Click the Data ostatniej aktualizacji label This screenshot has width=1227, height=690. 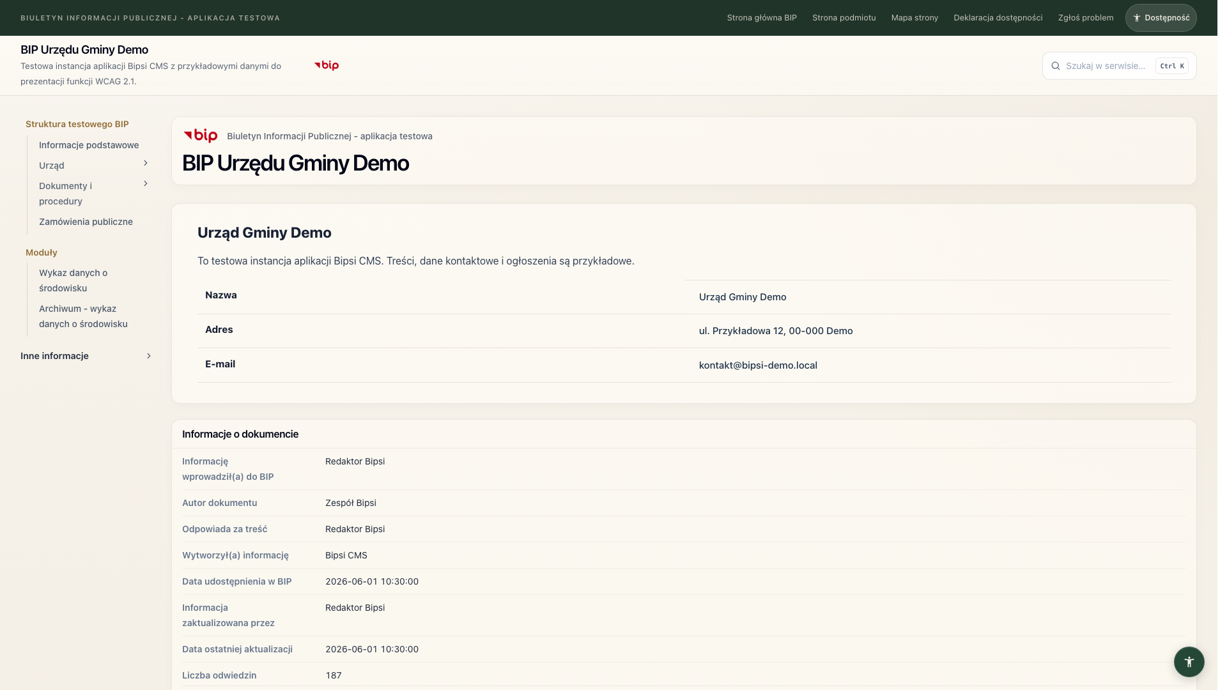(237, 649)
